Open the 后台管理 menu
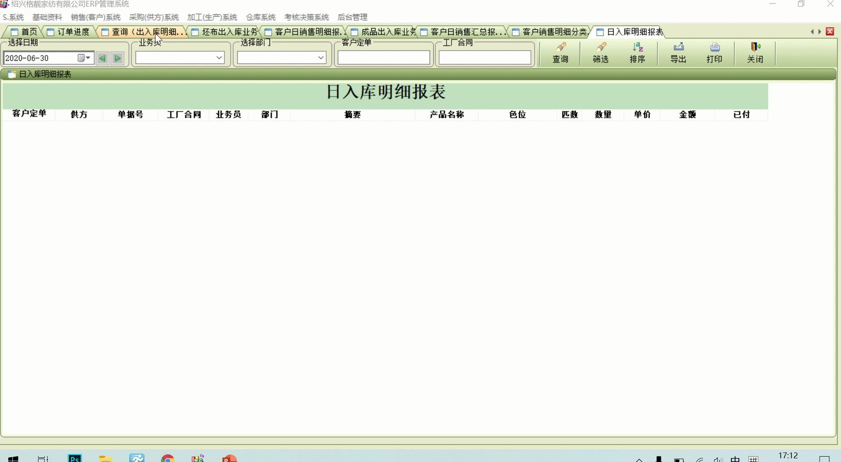The image size is (841, 462). 352,17
